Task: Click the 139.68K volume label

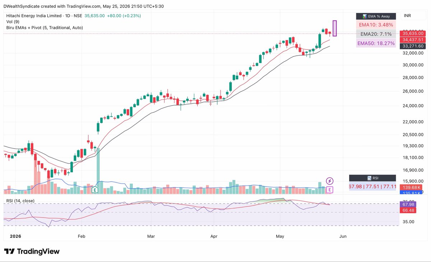Action: [x=412, y=188]
